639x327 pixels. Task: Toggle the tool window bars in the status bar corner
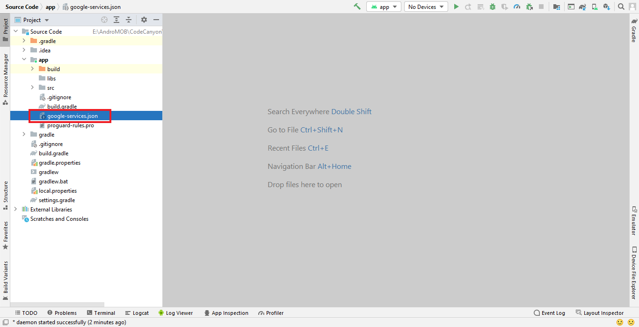click(6, 322)
